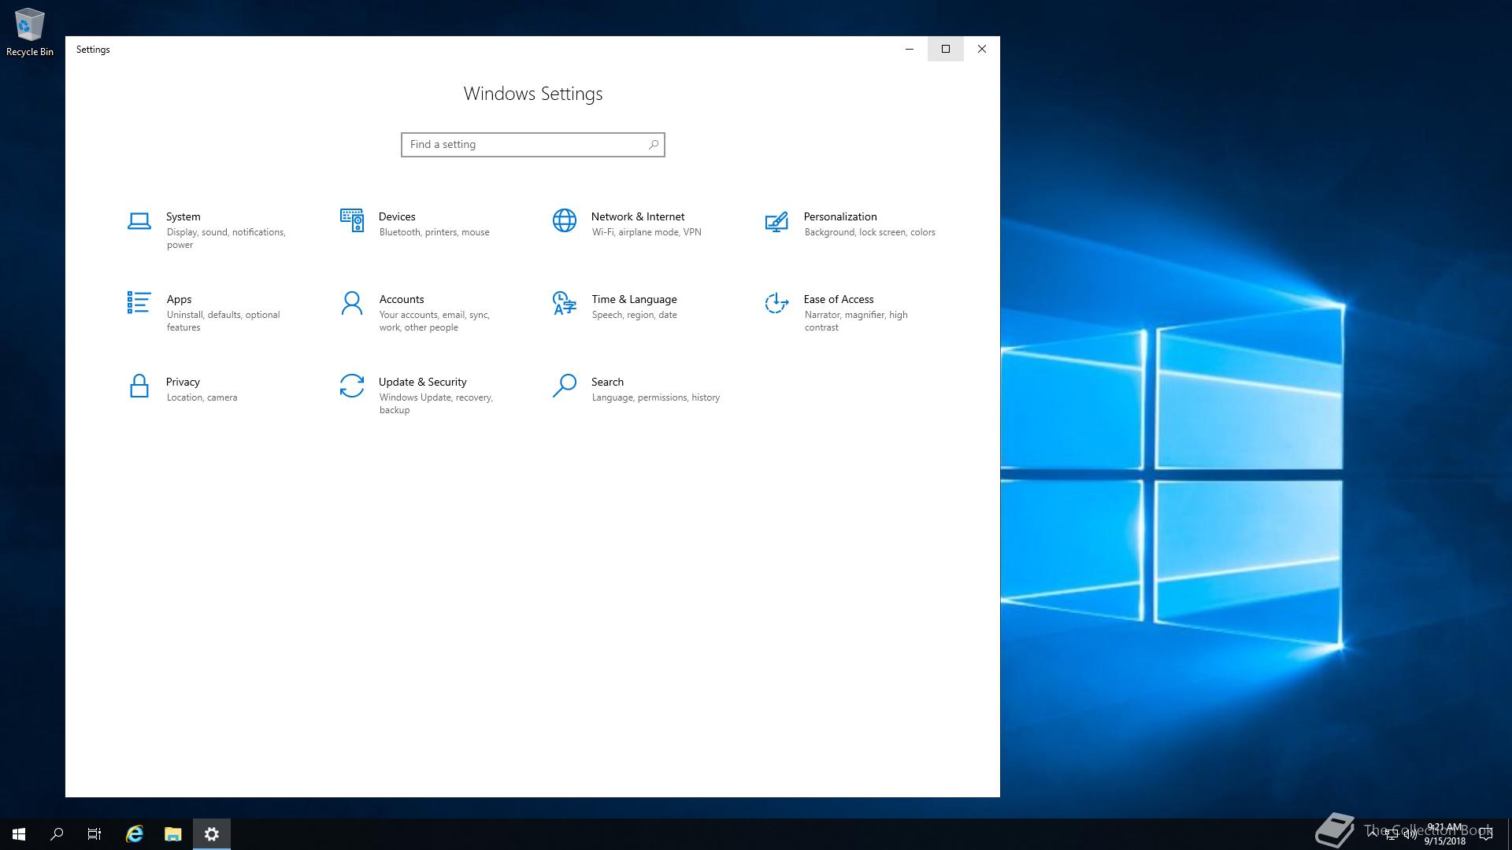Viewport: 1512px width, 850px height.
Task: Open Privacy settings label
Action: coord(183,382)
